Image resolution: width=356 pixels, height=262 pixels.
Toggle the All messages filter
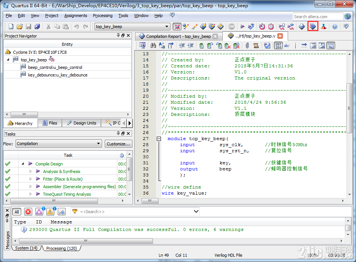(x=17, y=212)
